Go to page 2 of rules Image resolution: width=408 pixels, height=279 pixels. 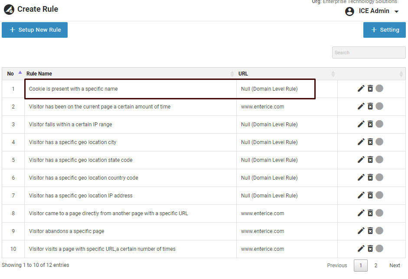tap(376, 266)
